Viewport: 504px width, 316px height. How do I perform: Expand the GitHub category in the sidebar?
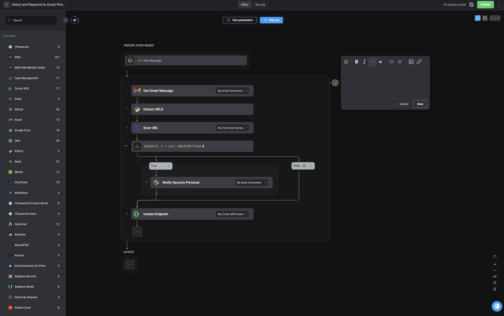[5, 109]
